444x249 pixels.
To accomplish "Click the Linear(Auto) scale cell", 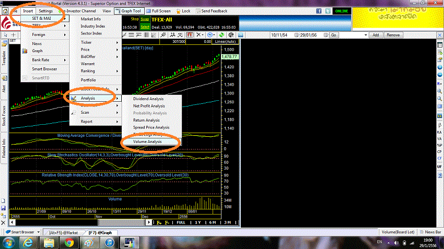I will tap(226, 42).
